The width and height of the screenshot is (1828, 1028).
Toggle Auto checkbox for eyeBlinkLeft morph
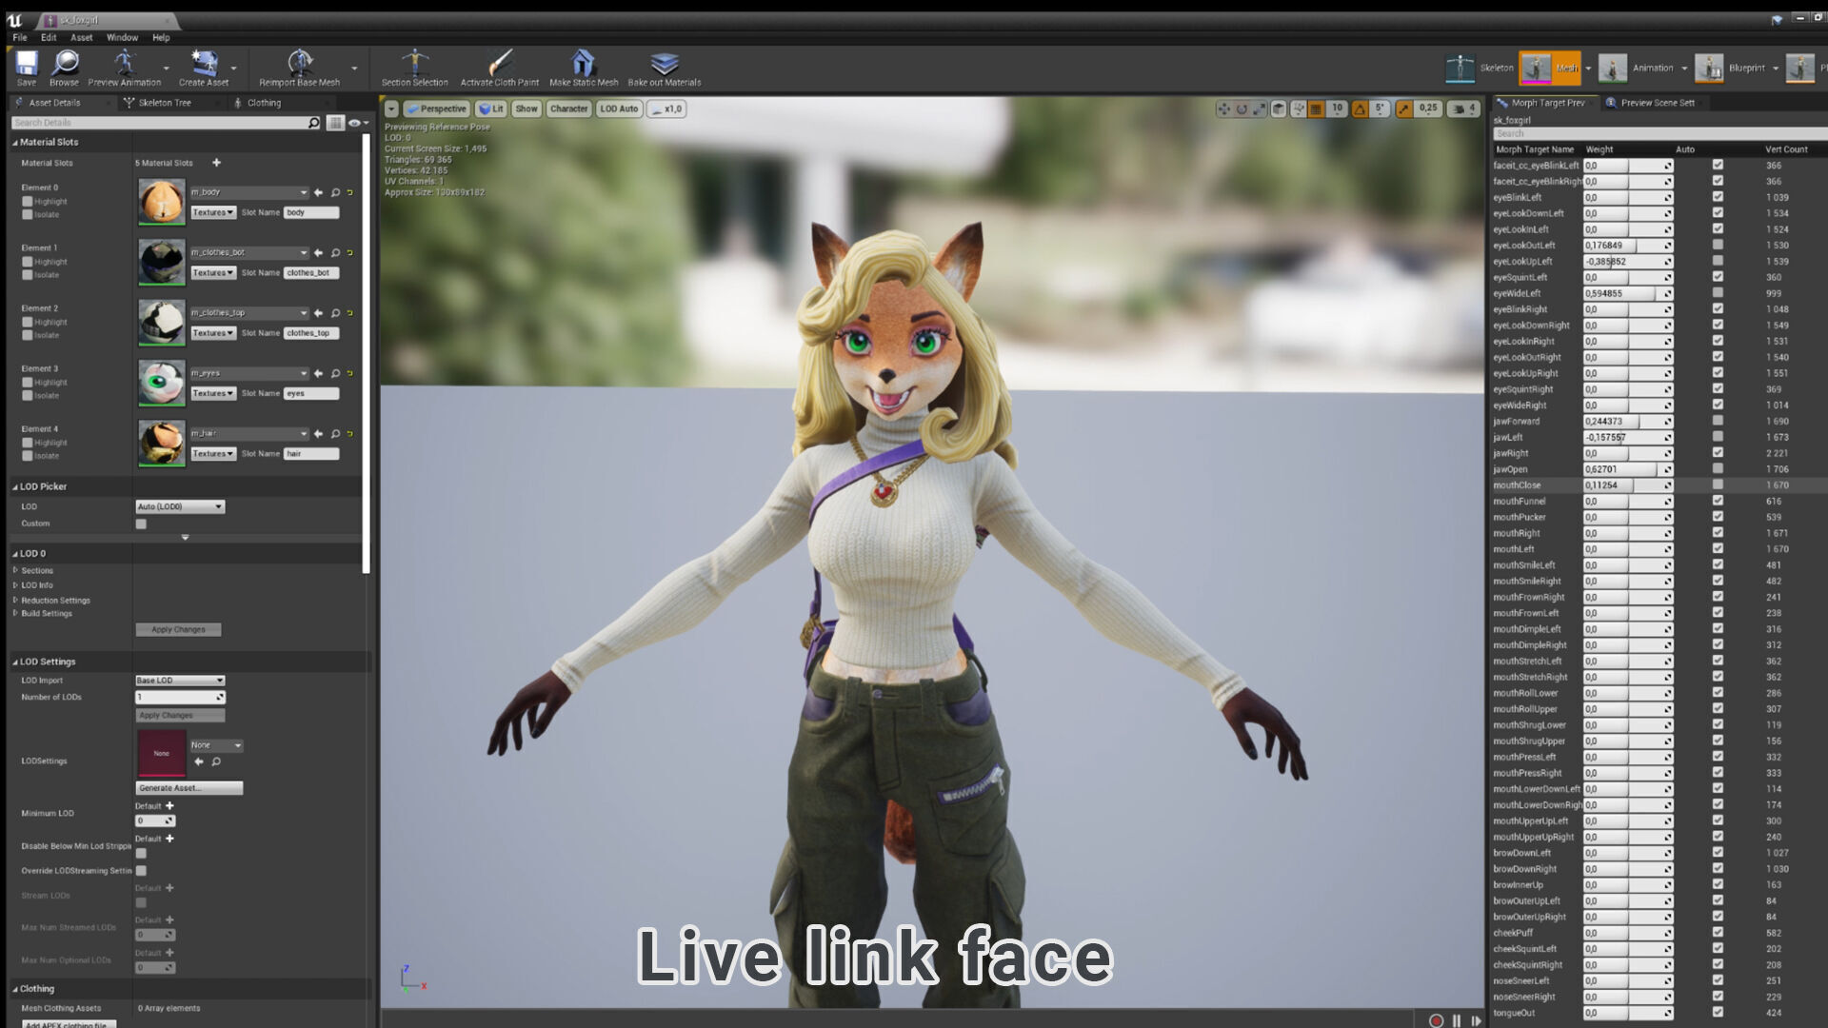pos(1718,197)
